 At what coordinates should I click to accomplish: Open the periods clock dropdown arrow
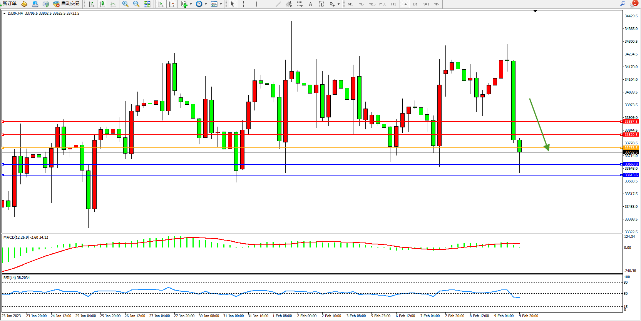[206, 4]
